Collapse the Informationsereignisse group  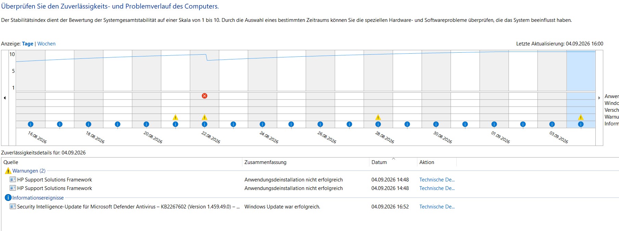(38, 198)
